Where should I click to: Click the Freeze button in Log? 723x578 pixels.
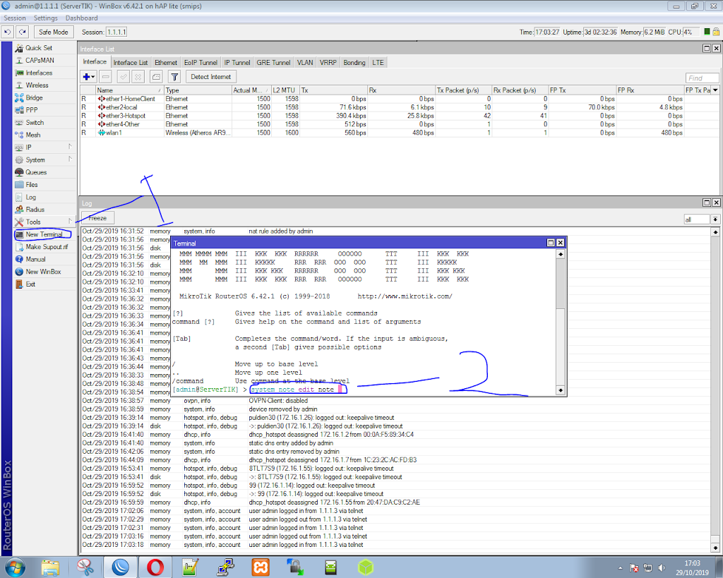97,219
